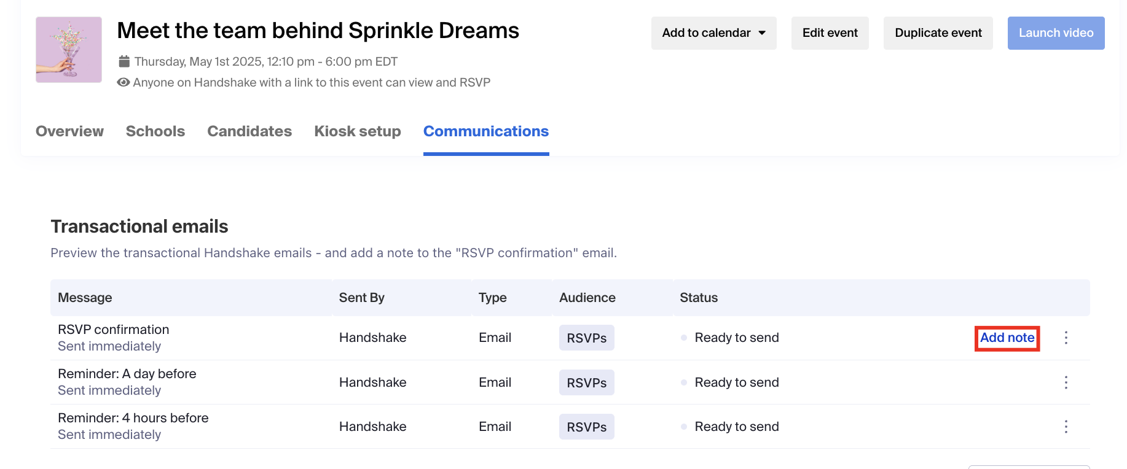Click the Audience column header
Viewport: 1127px width, 469px height.
[587, 298]
